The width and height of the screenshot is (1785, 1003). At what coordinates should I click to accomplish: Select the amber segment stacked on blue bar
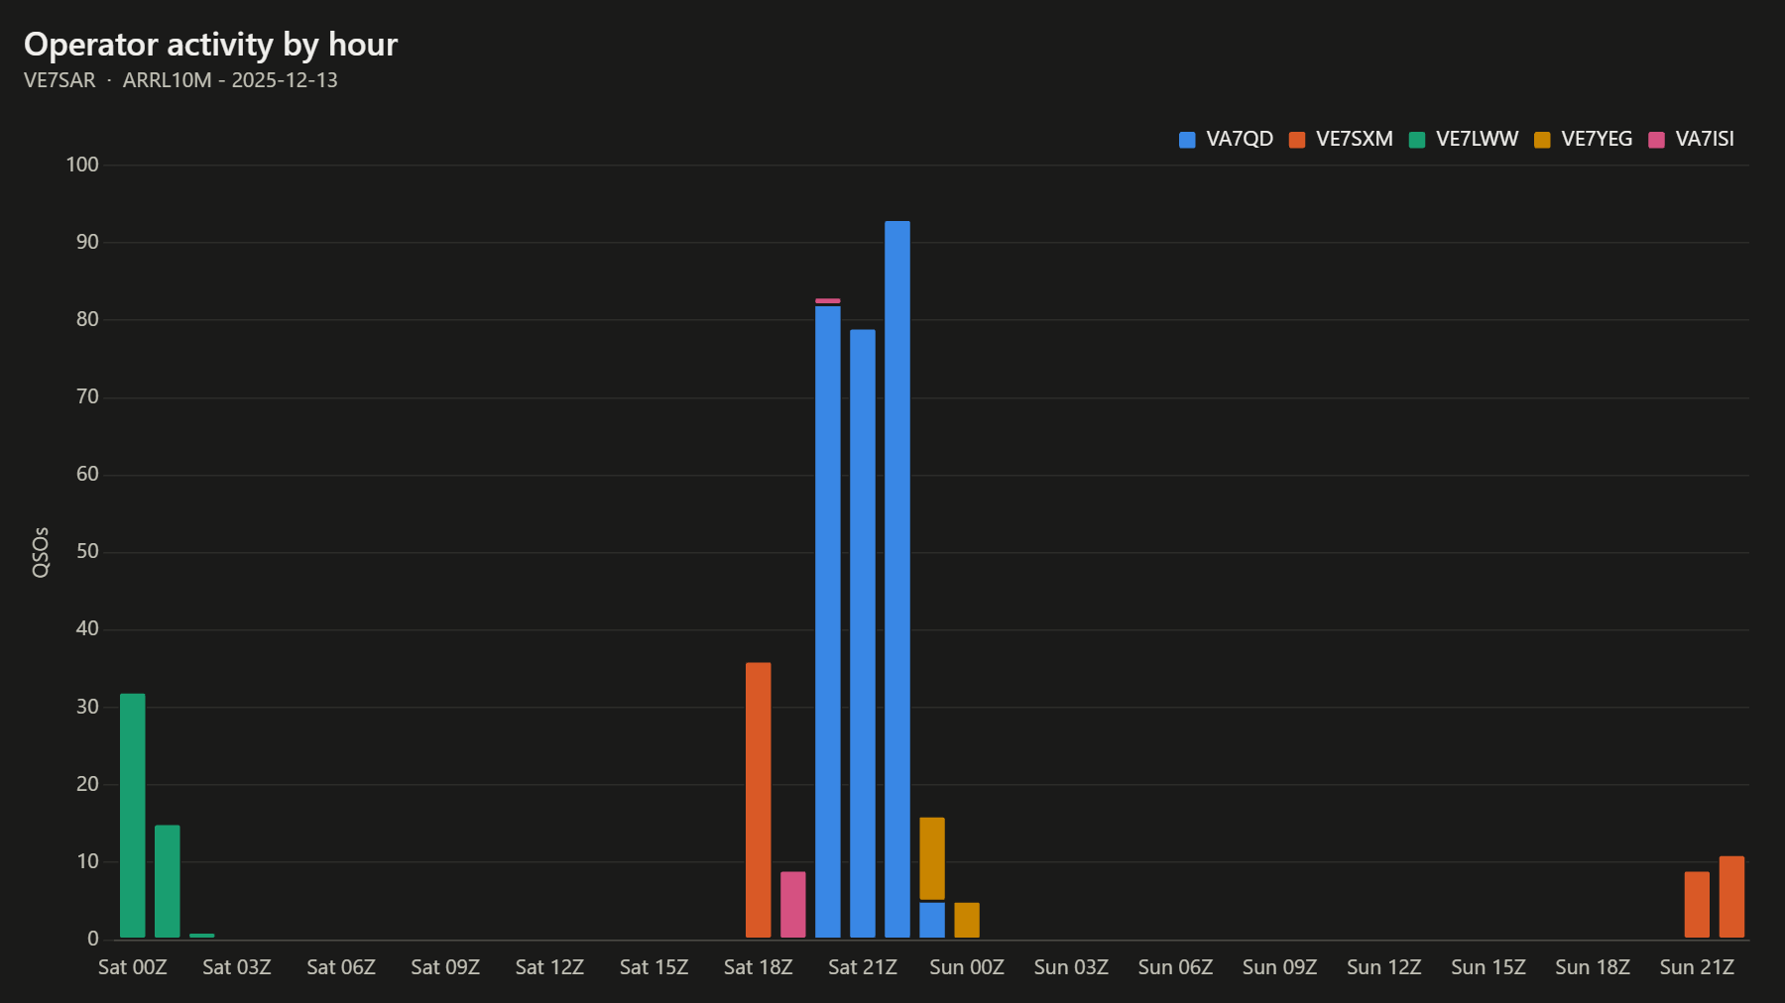tap(932, 858)
